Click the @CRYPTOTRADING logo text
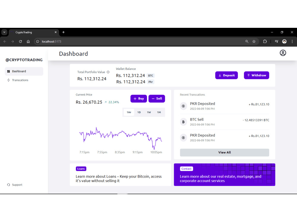 pos(24,60)
